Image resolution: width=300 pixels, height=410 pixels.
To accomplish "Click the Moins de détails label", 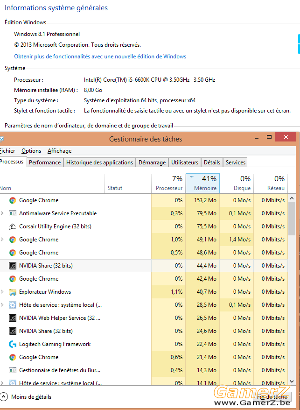I will click(x=31, y=397).
